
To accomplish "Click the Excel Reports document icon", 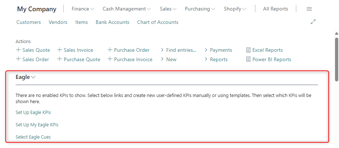I will point(248,50).
